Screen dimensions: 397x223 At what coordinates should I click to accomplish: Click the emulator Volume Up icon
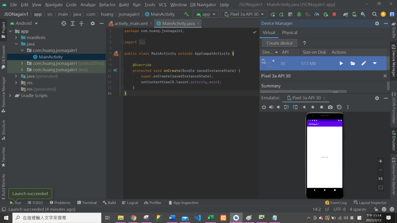271,107
